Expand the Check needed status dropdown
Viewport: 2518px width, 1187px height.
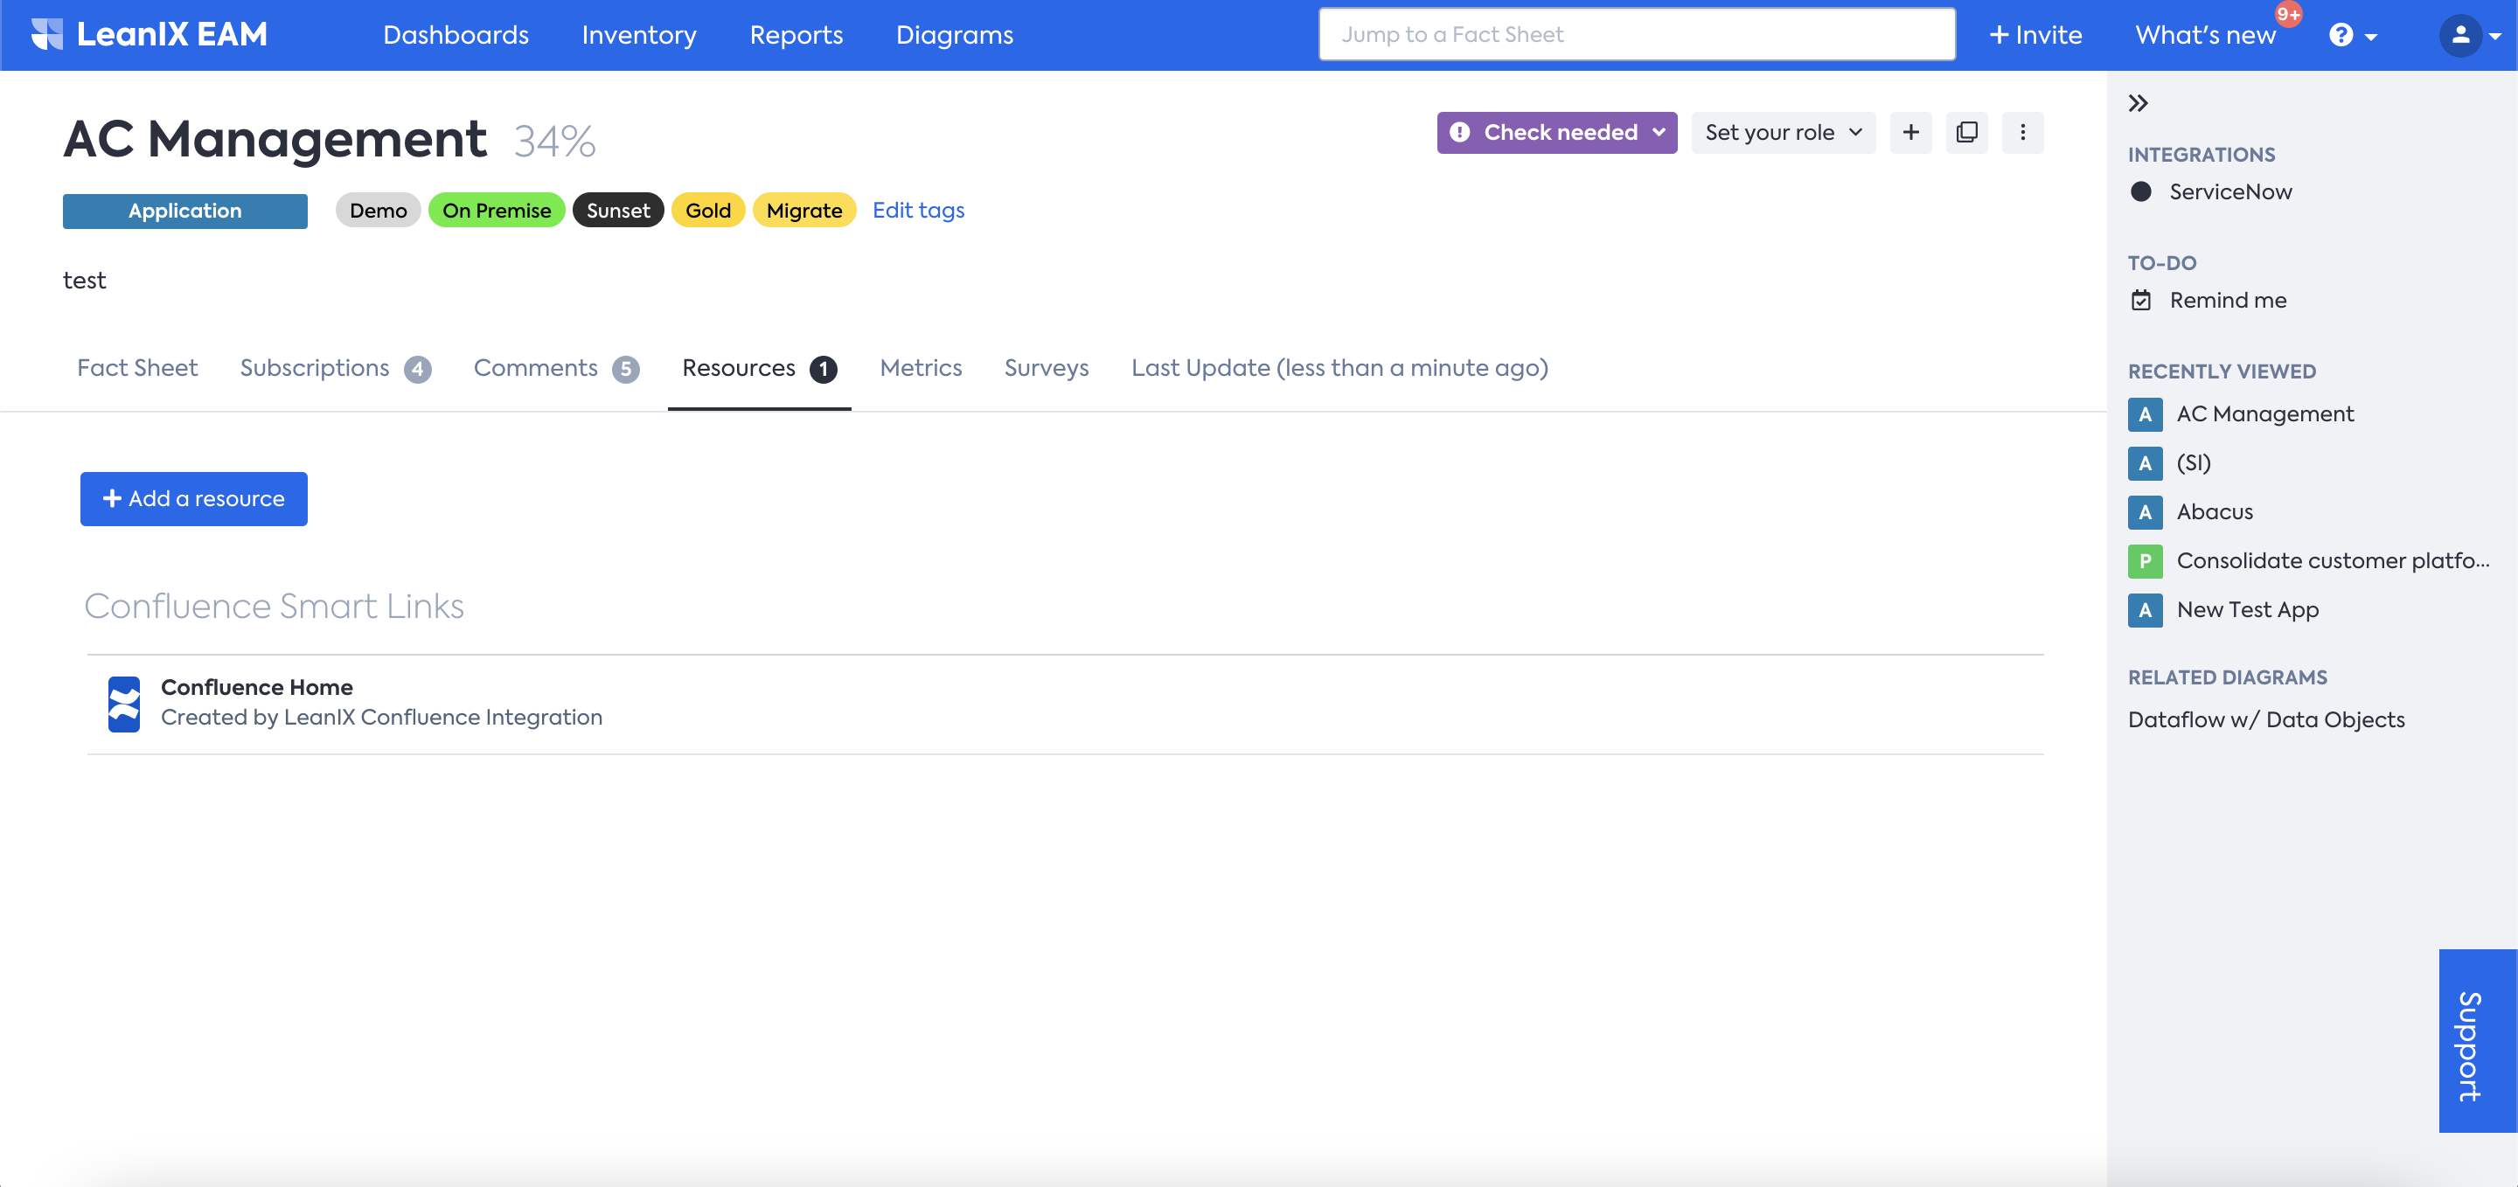coord(1556,132)
